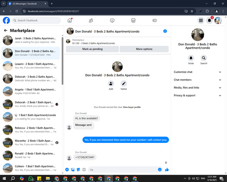227x182 pixels.
Task: Open the Marketplace storefront icon
Action: [x=133, y=20]
